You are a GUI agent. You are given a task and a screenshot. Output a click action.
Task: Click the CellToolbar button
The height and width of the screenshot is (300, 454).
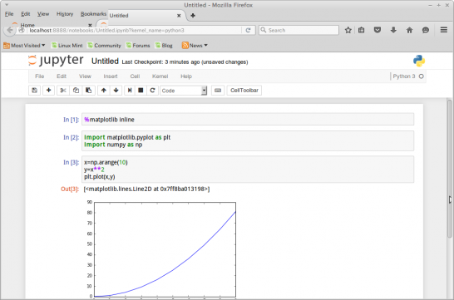[x=244, y=91]
